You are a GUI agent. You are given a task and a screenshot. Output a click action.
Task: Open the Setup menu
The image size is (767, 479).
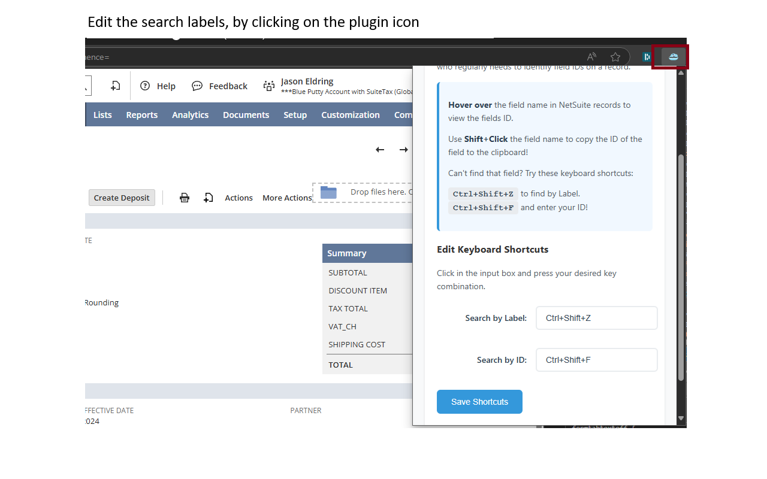coord(295,115)
